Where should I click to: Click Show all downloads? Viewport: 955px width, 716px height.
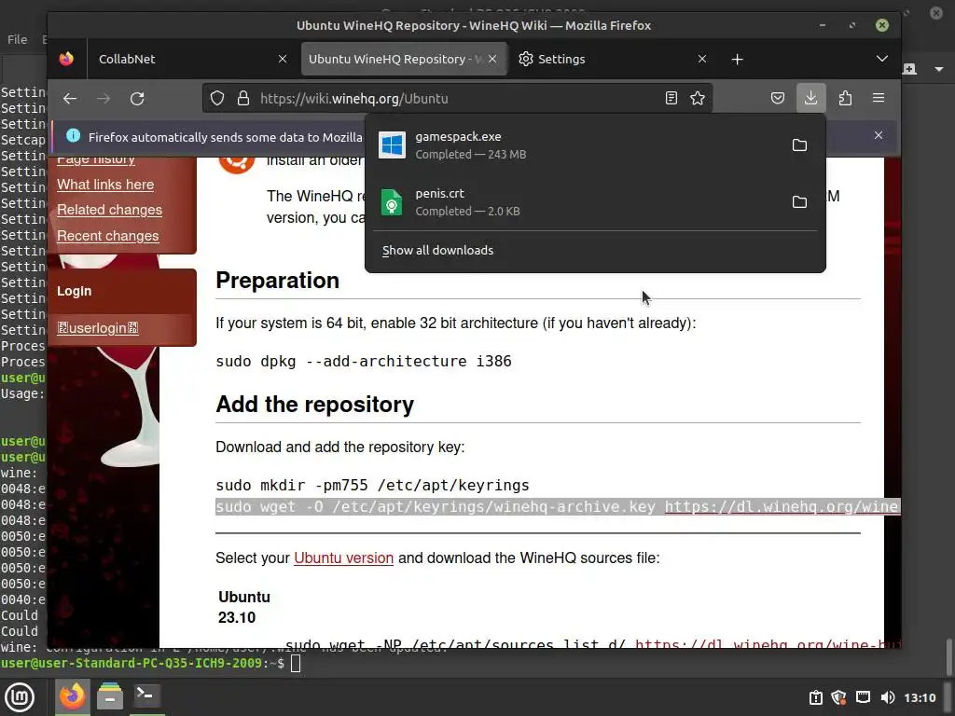click(438, 250)
